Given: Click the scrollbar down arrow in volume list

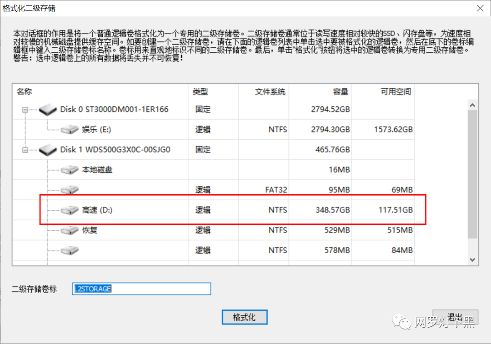Looking at the screenshot, I should coord(472,259).
